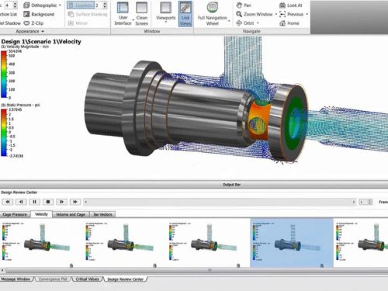Viewport: 388px width, 291px height.
Task: Open the Zoom Window dropdown arrow
Action: tap(276, 14)
